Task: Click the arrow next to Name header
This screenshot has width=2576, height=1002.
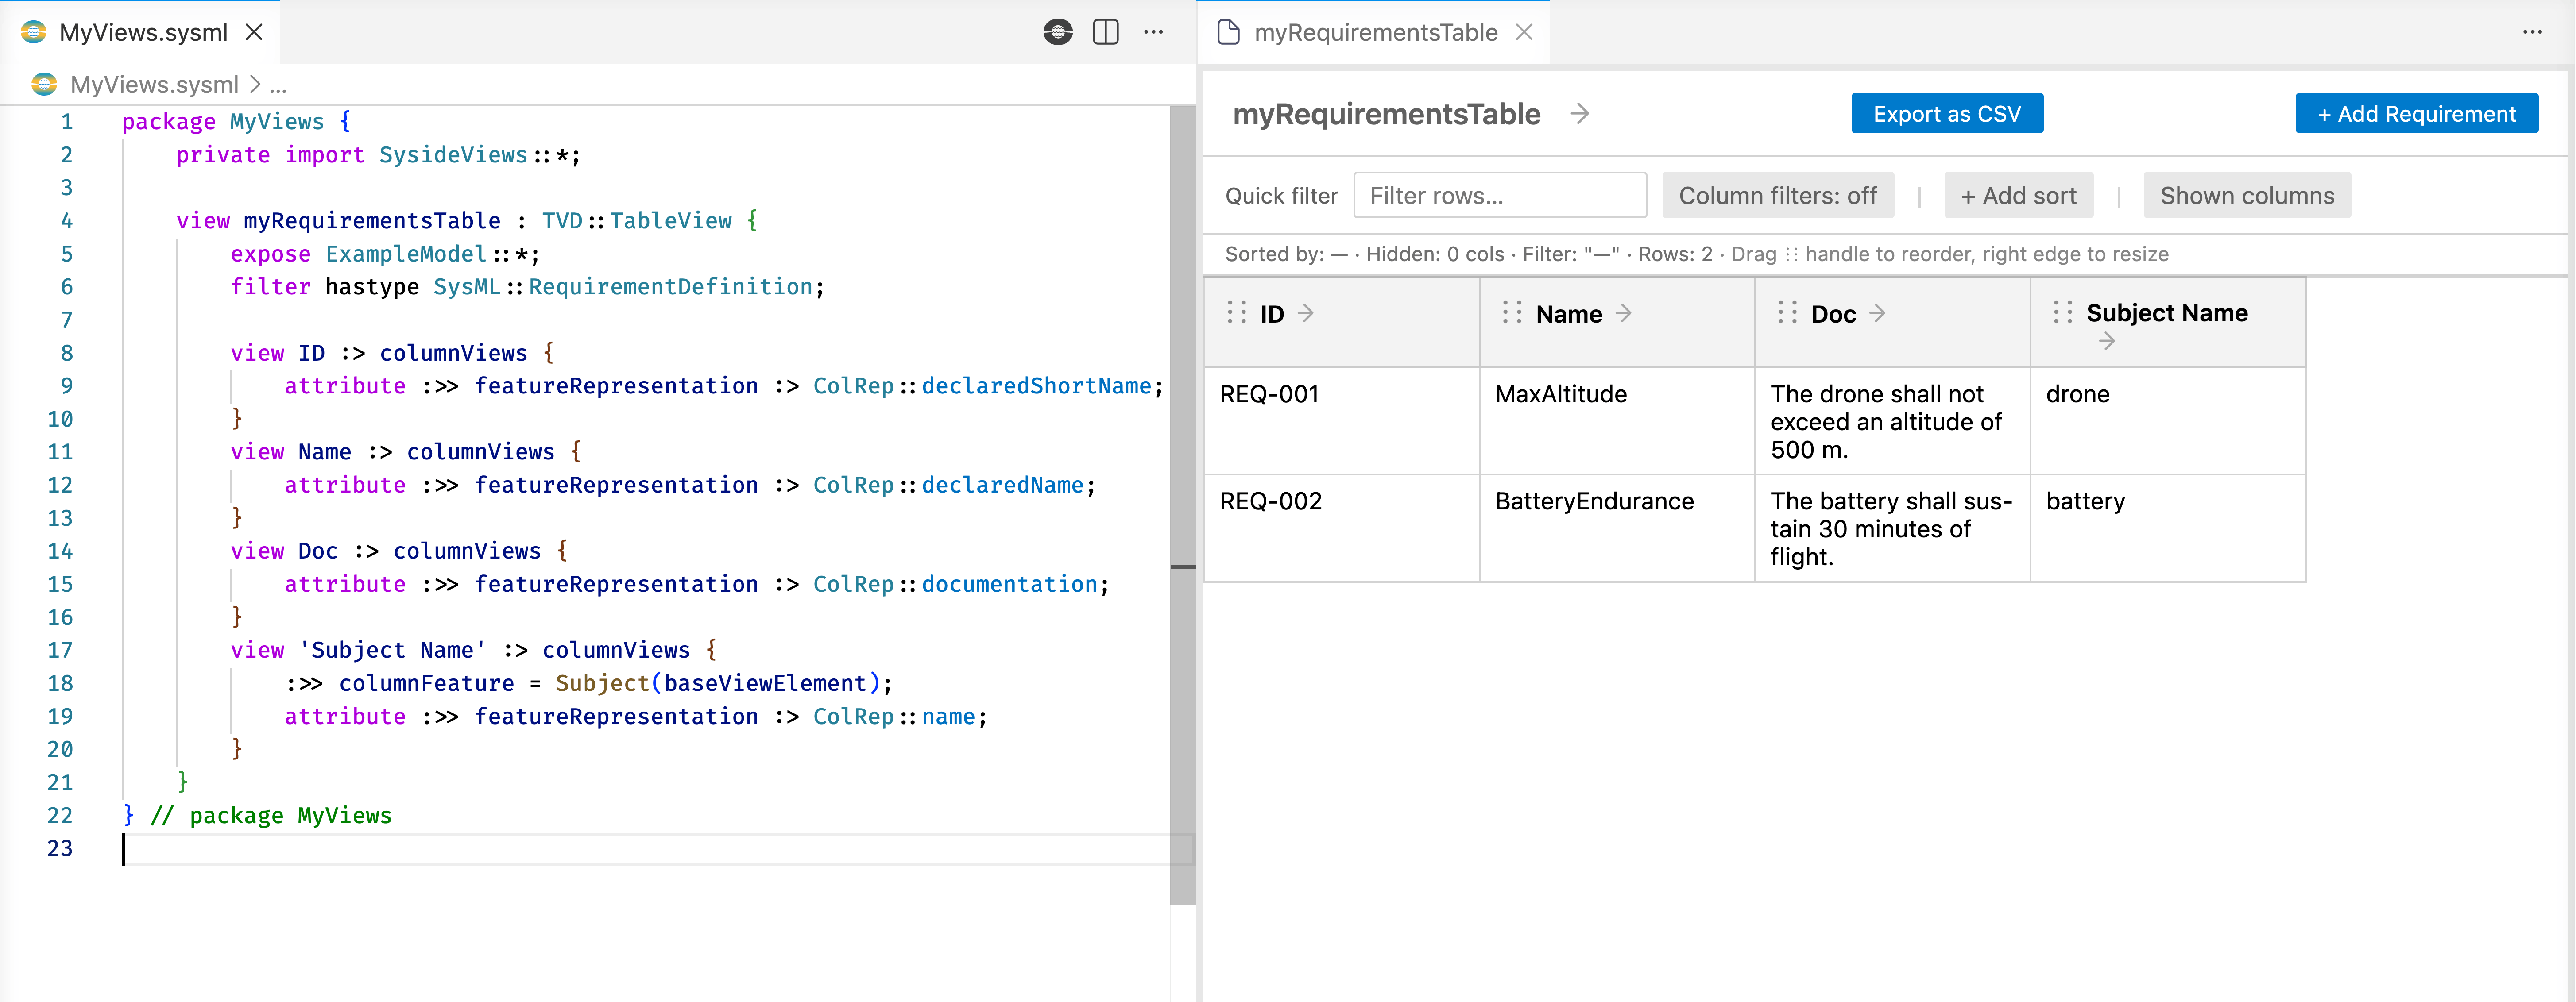Action: pyautogui.click(x=1624, y=313)
